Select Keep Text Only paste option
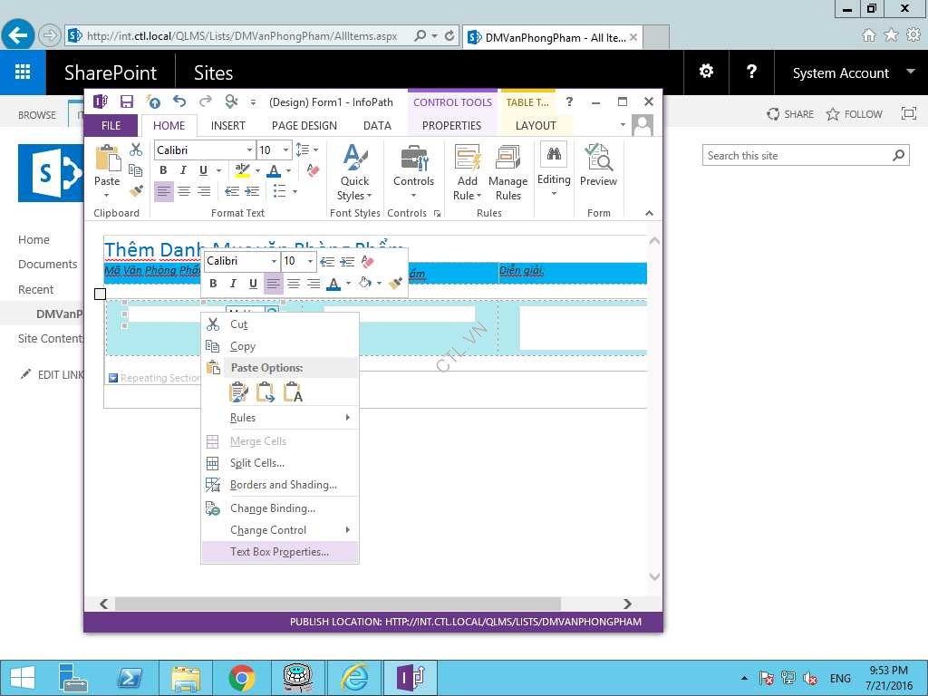 (x=293, y=392)
